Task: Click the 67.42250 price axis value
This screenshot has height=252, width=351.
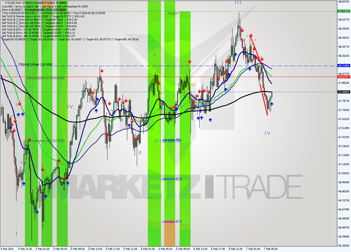Action: (x=344, y=137)
